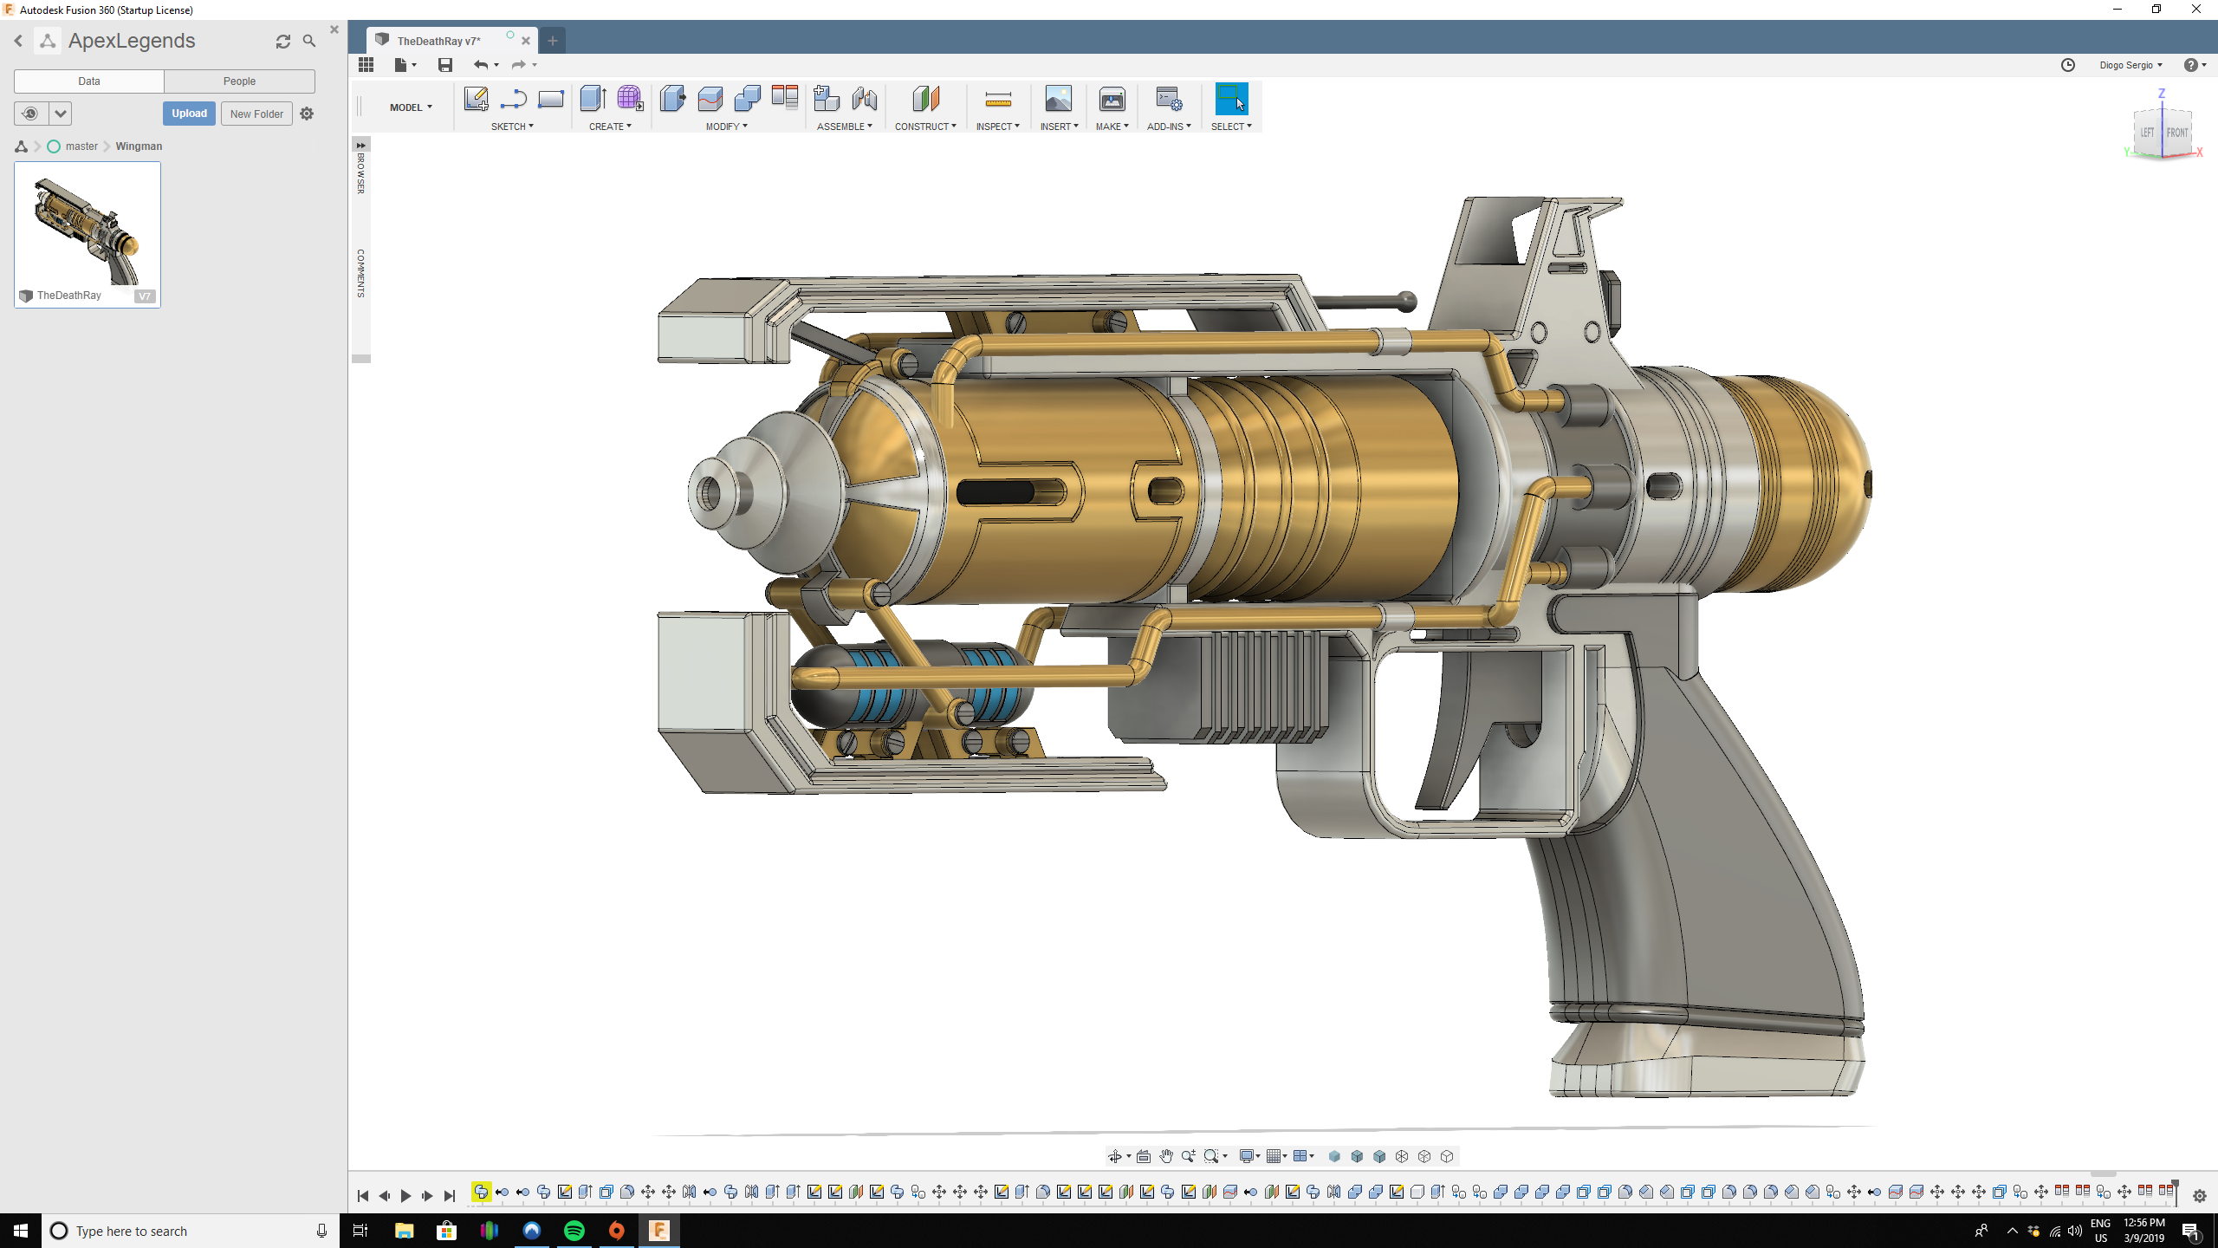Screen dimensions: 2218x1248
Task: Undo the last action
Action: click(481, 65)
